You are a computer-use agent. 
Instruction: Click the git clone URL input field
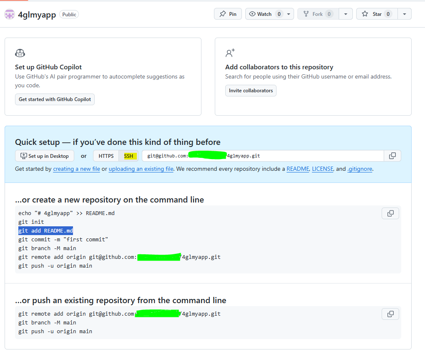pyautogui.click(x=263, y=156)
